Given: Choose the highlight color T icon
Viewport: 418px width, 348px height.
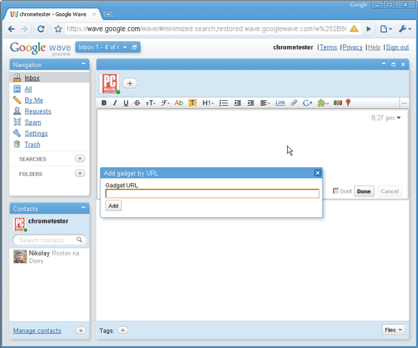Looking at the screenshot, I should click(x=192, y=103).
